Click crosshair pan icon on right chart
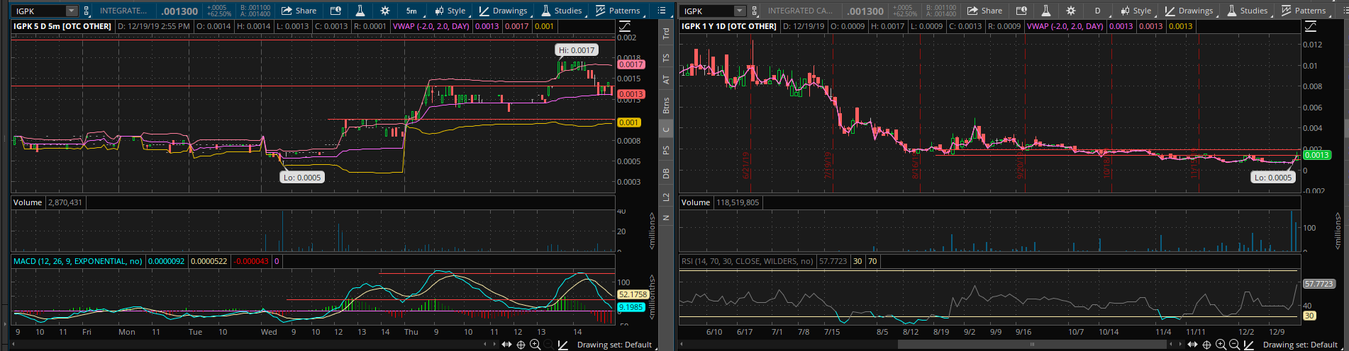1349x351 pixels. click(x=1206, y=345)
